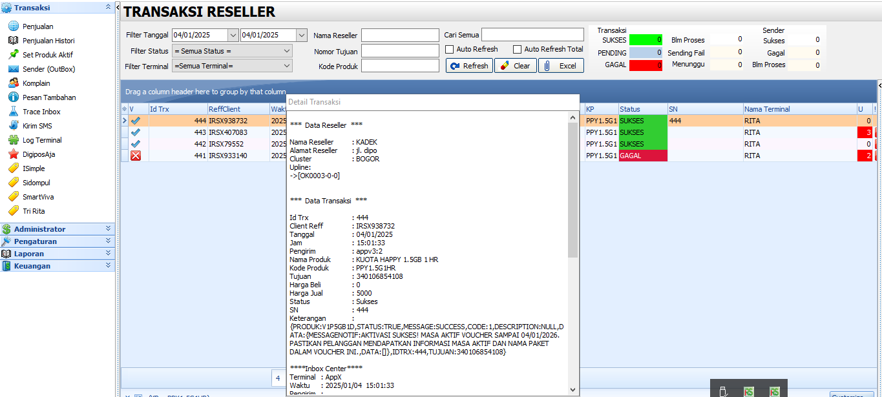Click the Refresh button

point(468,65)
